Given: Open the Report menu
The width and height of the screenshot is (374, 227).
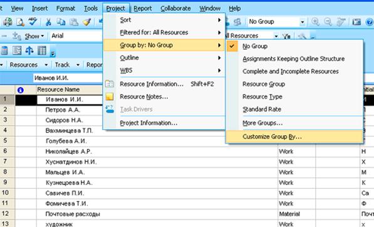Looking at the screenshot, I should 142,8.
